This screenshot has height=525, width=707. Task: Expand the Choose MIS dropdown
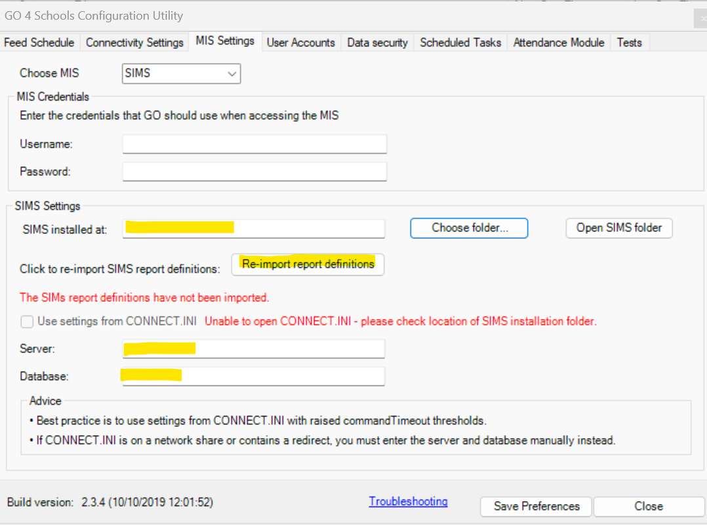pos(181,73)
